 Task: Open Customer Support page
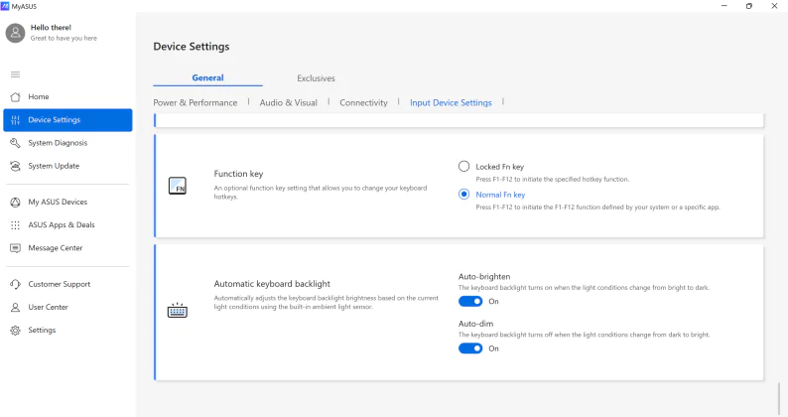pyautogui.click(x=67, y=284)
